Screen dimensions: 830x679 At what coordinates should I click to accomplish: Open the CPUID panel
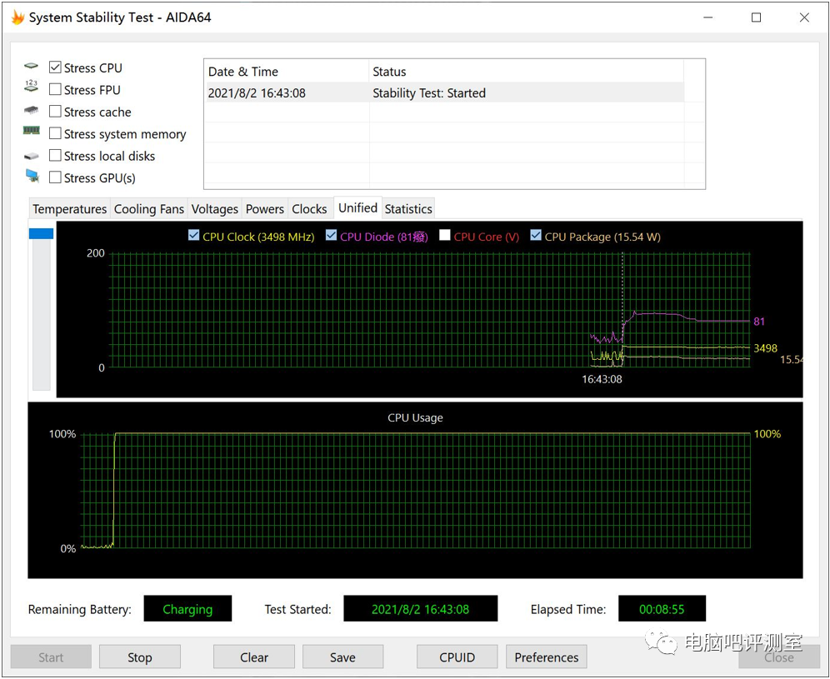tap(457, 657)
